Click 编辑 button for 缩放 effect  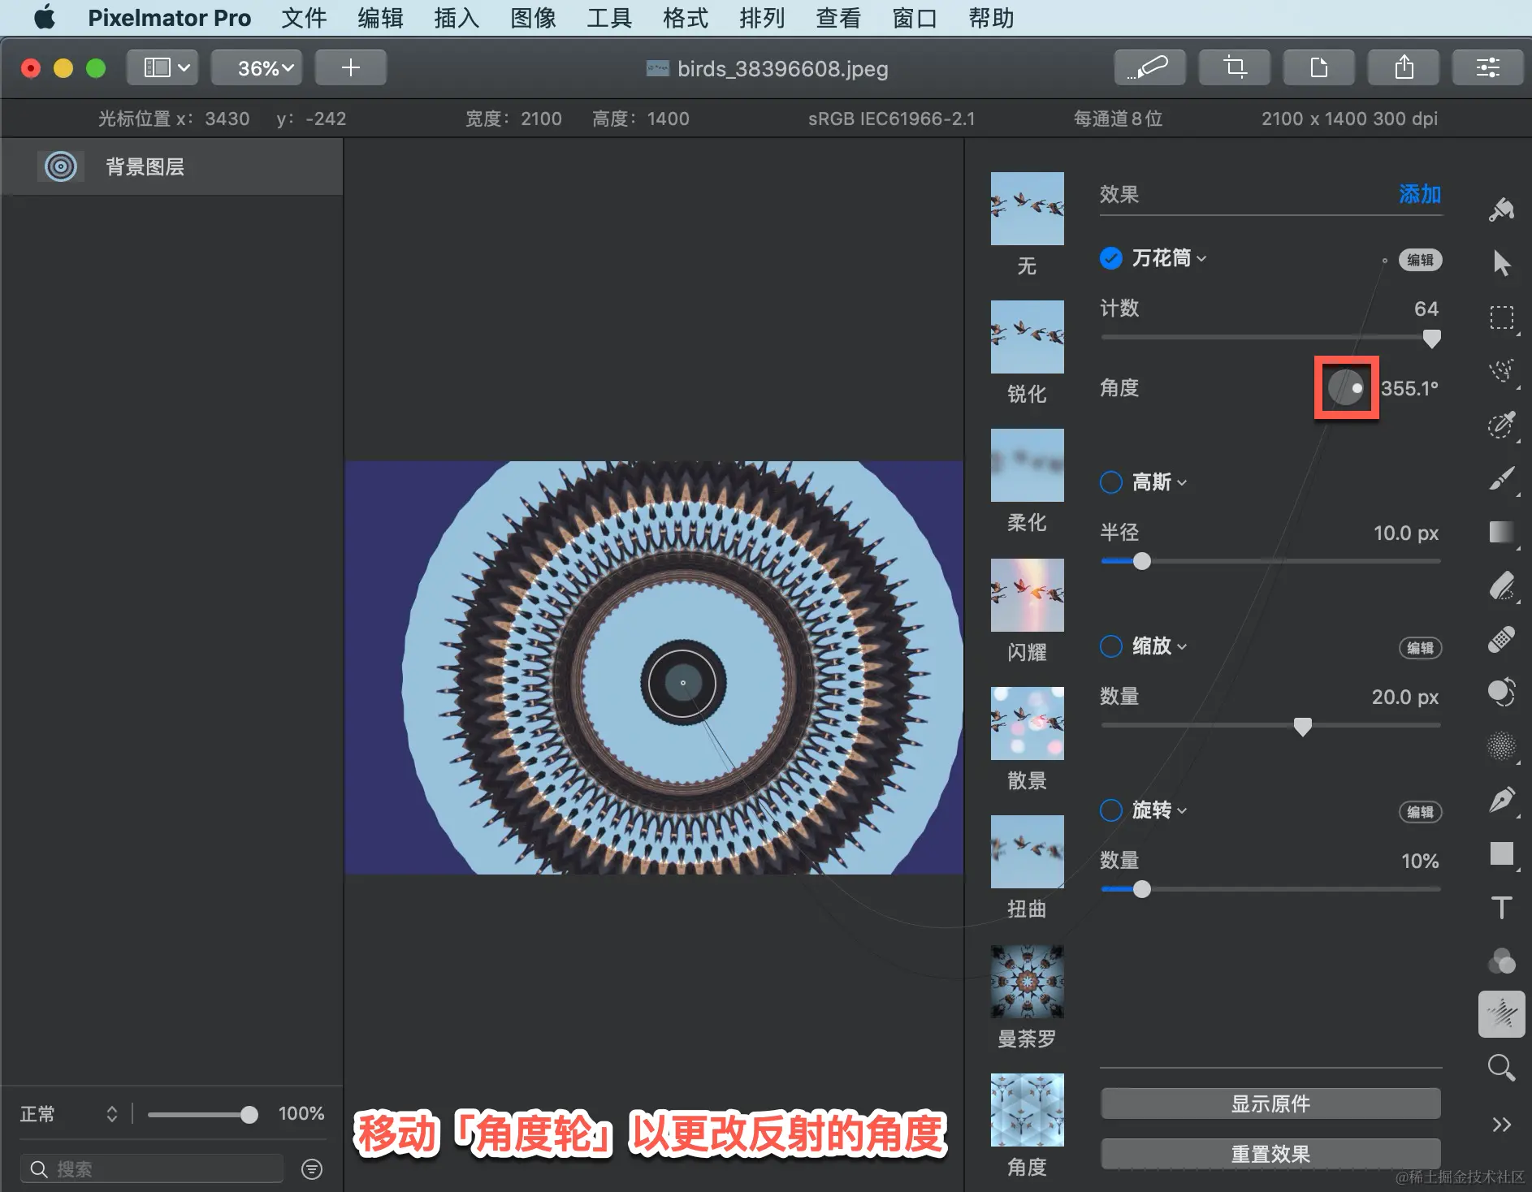1420,648
